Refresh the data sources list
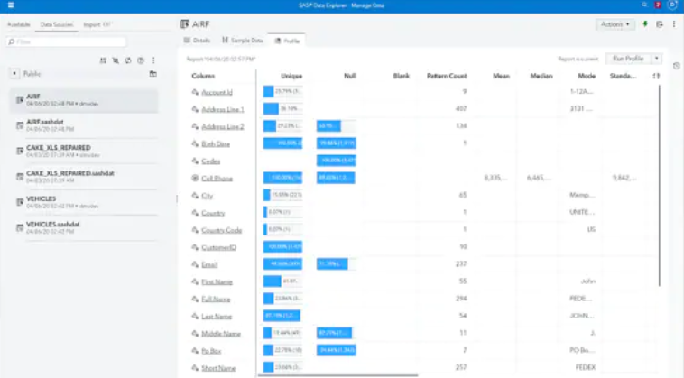 point(128,60)
